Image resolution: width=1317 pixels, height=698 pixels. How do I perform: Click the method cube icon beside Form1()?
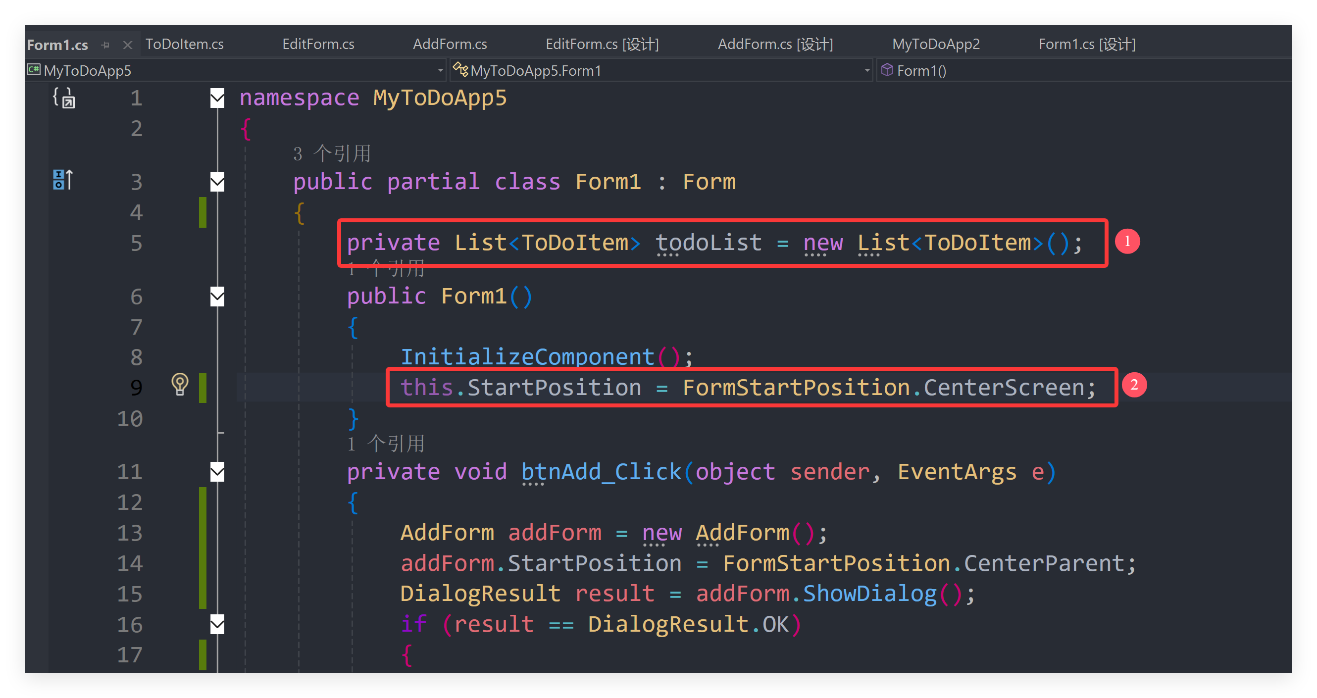[x=887, y=70]
